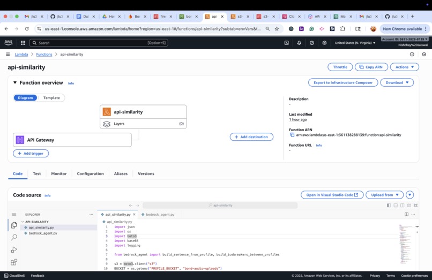432x280 pixels.
Task: Open the Download dropdown
Action: [397, 82]
